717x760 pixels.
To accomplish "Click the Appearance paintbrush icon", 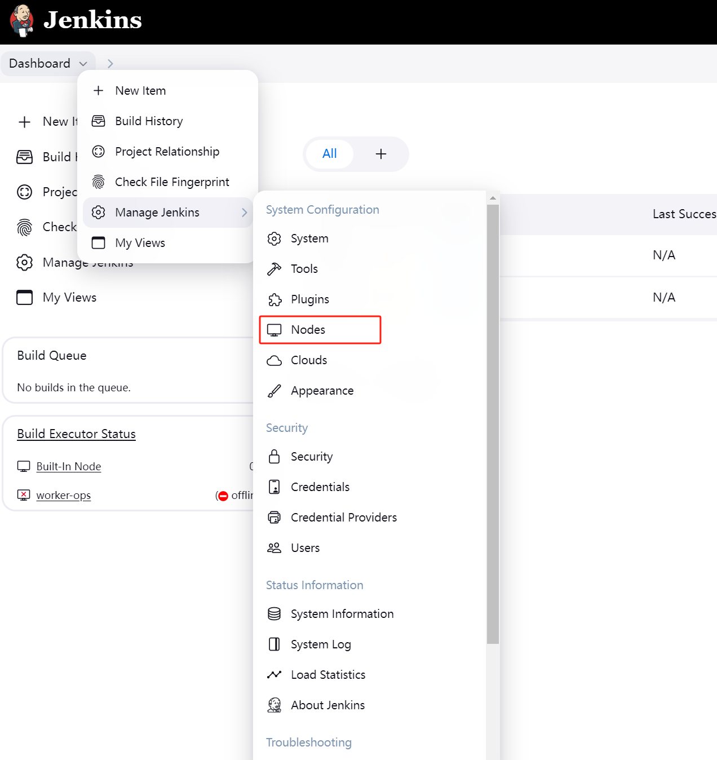I will [x=275, y=391].
